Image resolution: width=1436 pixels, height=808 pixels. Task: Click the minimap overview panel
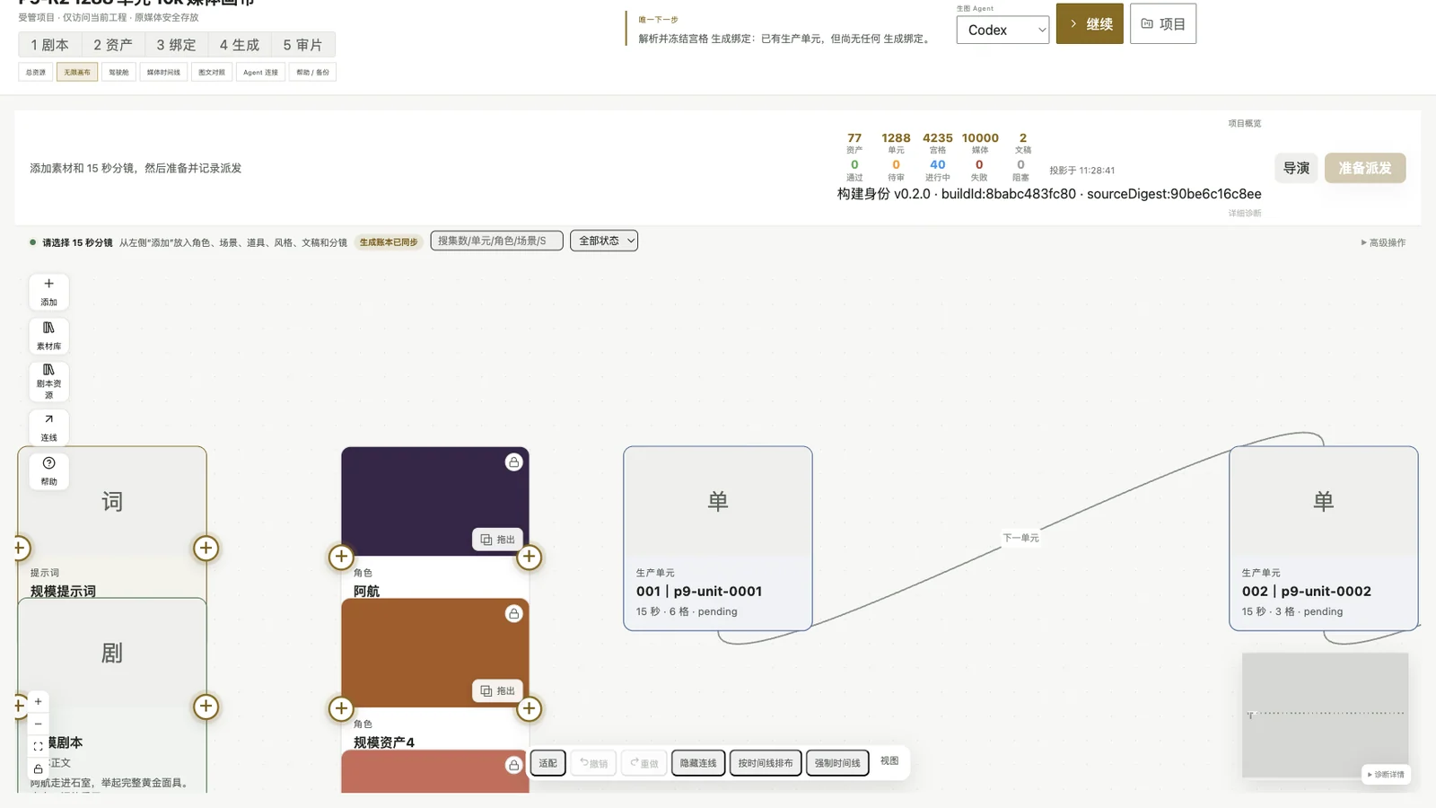coord(1325,715)
